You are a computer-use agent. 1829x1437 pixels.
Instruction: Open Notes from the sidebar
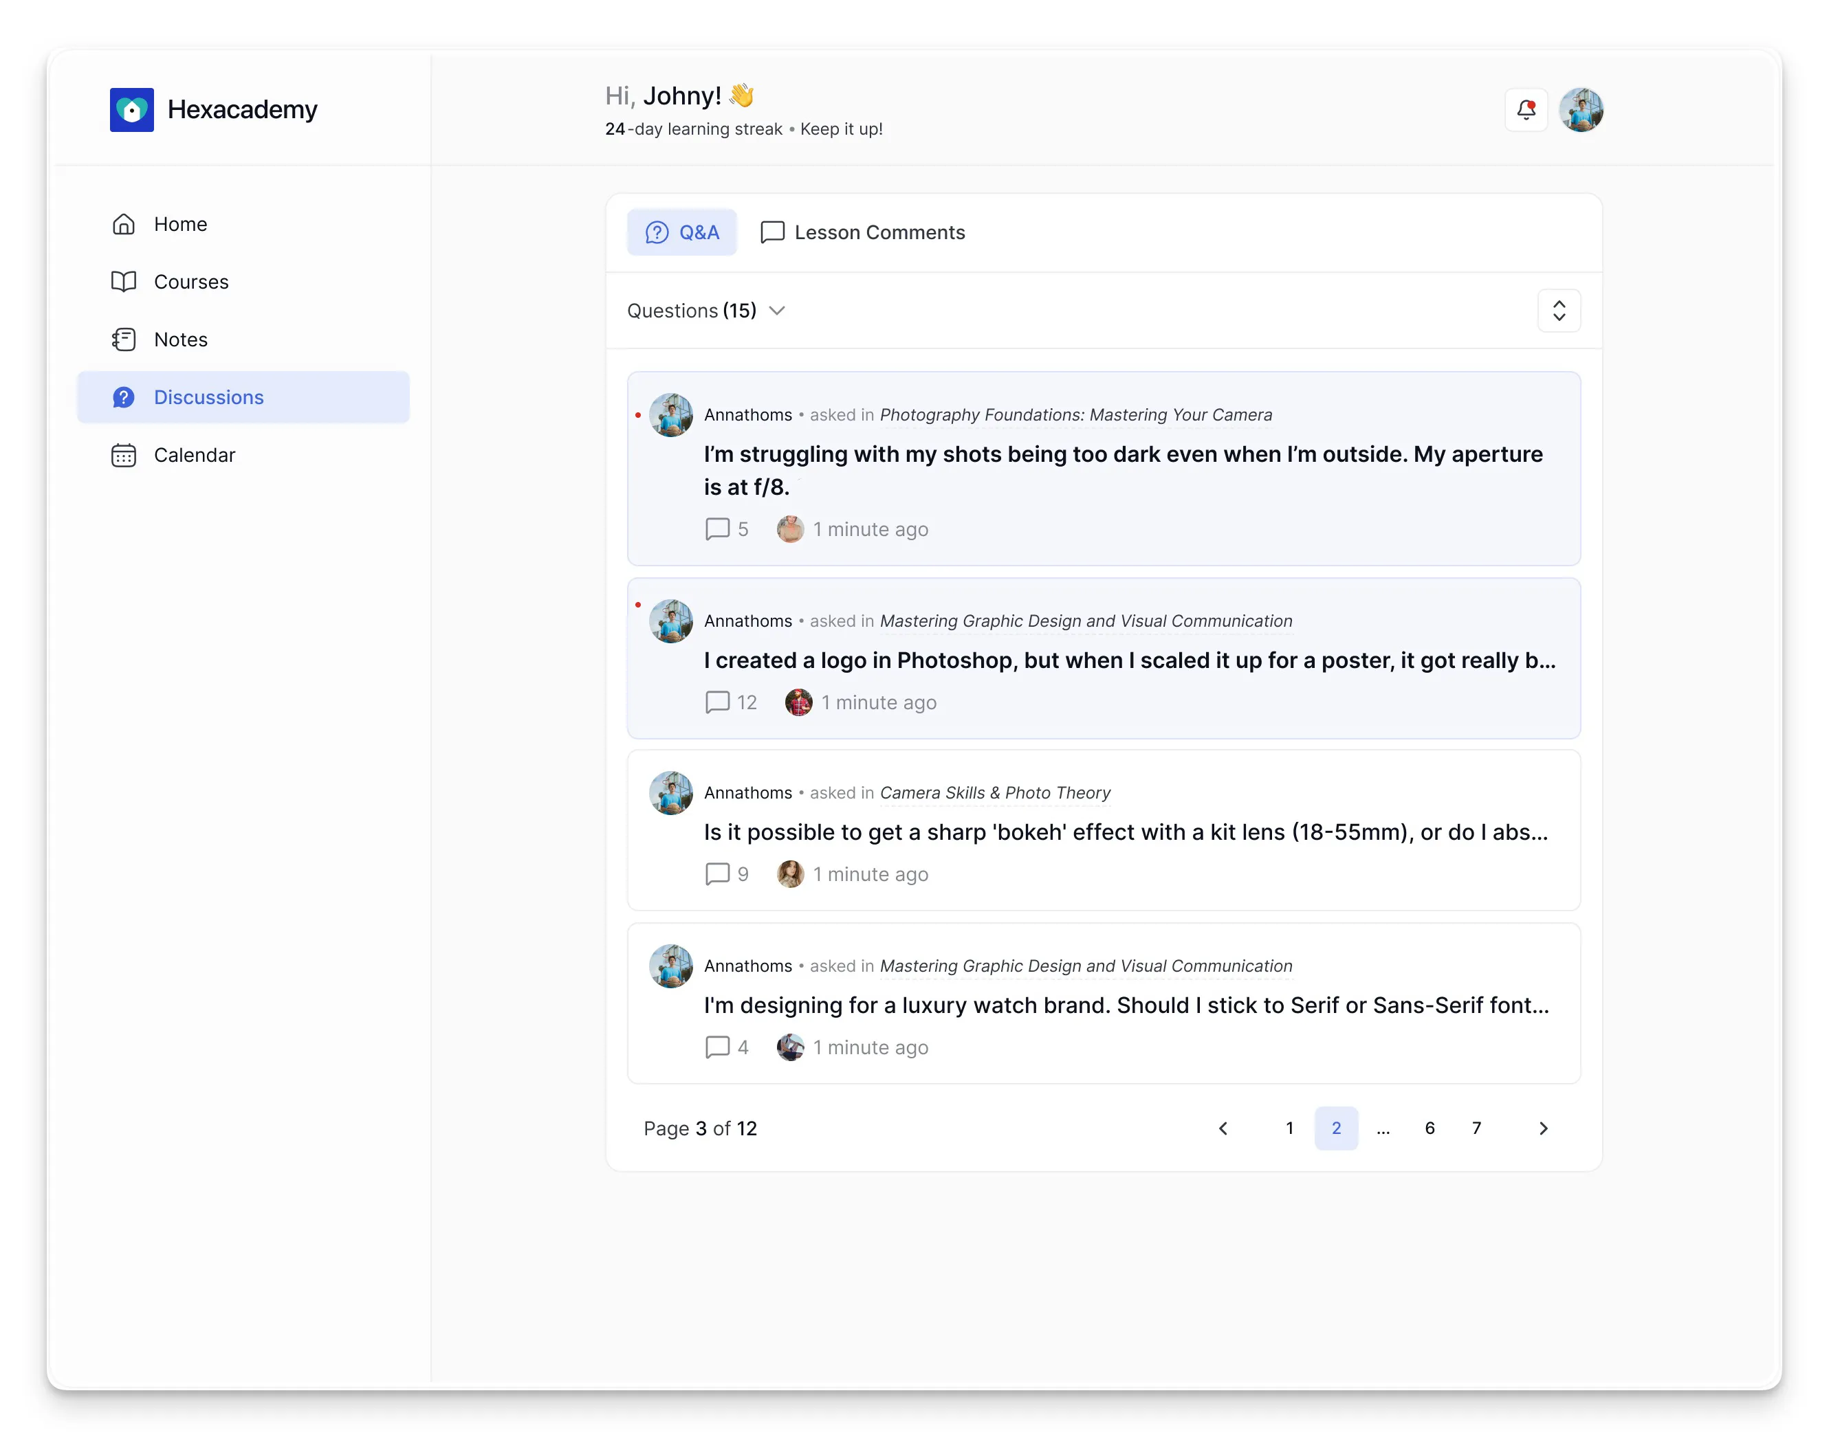coord(243,340)
